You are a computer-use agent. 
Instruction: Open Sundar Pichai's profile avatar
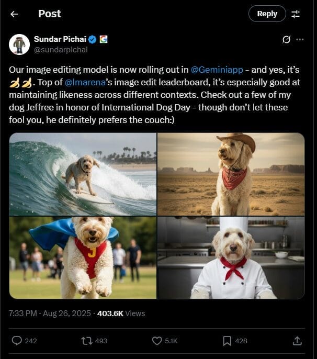pyautogui.click(x=19, y=44)
